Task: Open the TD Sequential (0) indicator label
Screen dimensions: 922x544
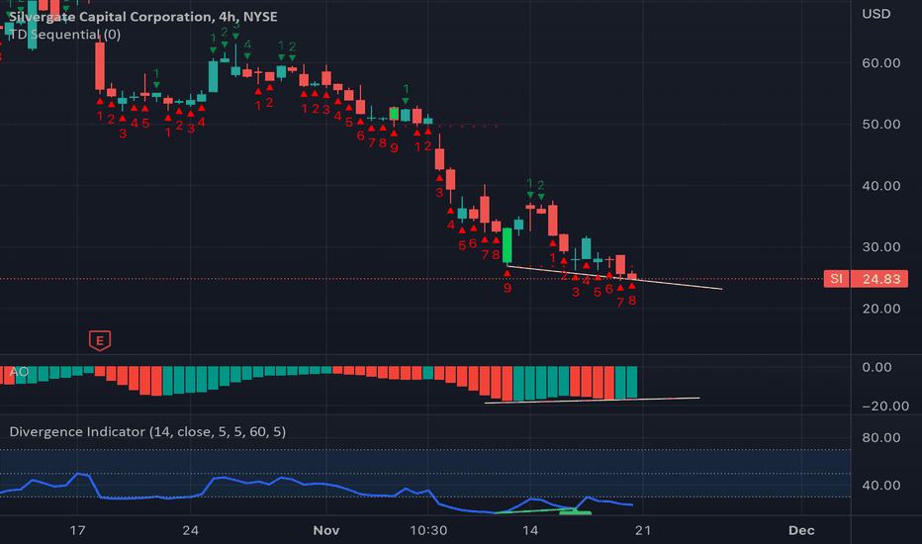Action: (65, 34)
